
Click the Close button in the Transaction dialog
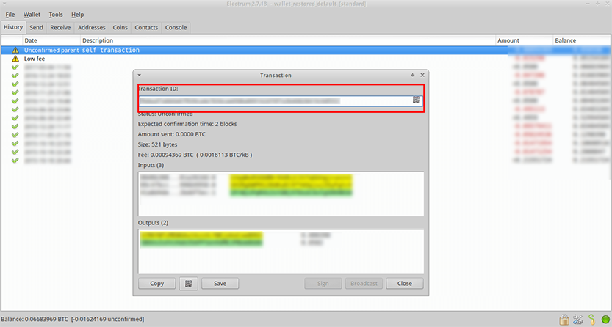(x=404, y=284)
